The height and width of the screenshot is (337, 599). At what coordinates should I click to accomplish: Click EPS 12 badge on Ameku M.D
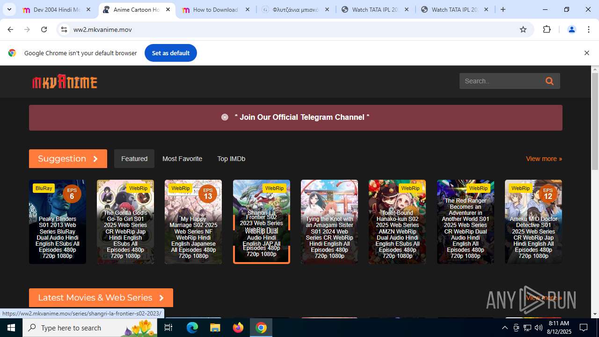point(548,193)
